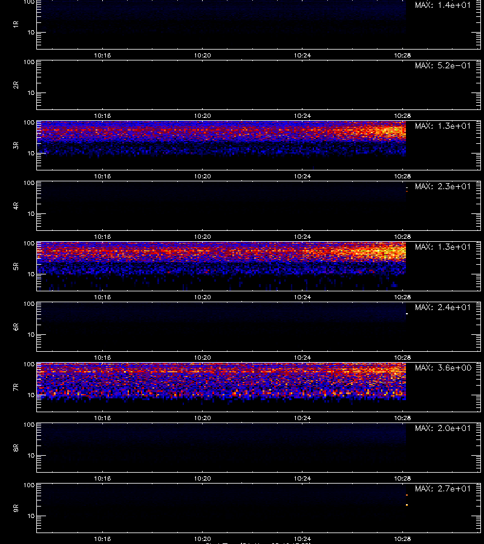Viewport: 484px width, 544px height.
Task: Click the 10:24 tick label below 6R panel
Action: point(302,357)
